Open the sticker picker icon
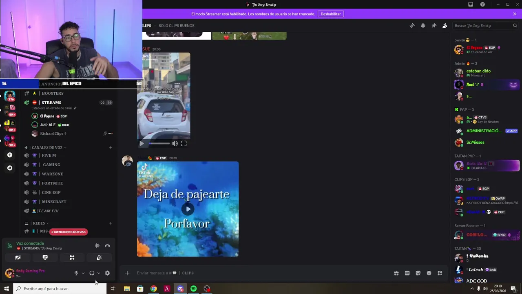 418,273
